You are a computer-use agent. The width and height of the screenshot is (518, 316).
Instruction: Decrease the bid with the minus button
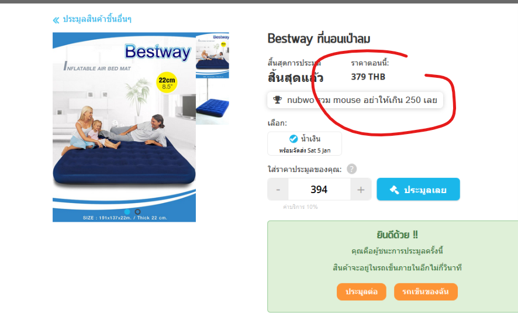click(278, 190)
